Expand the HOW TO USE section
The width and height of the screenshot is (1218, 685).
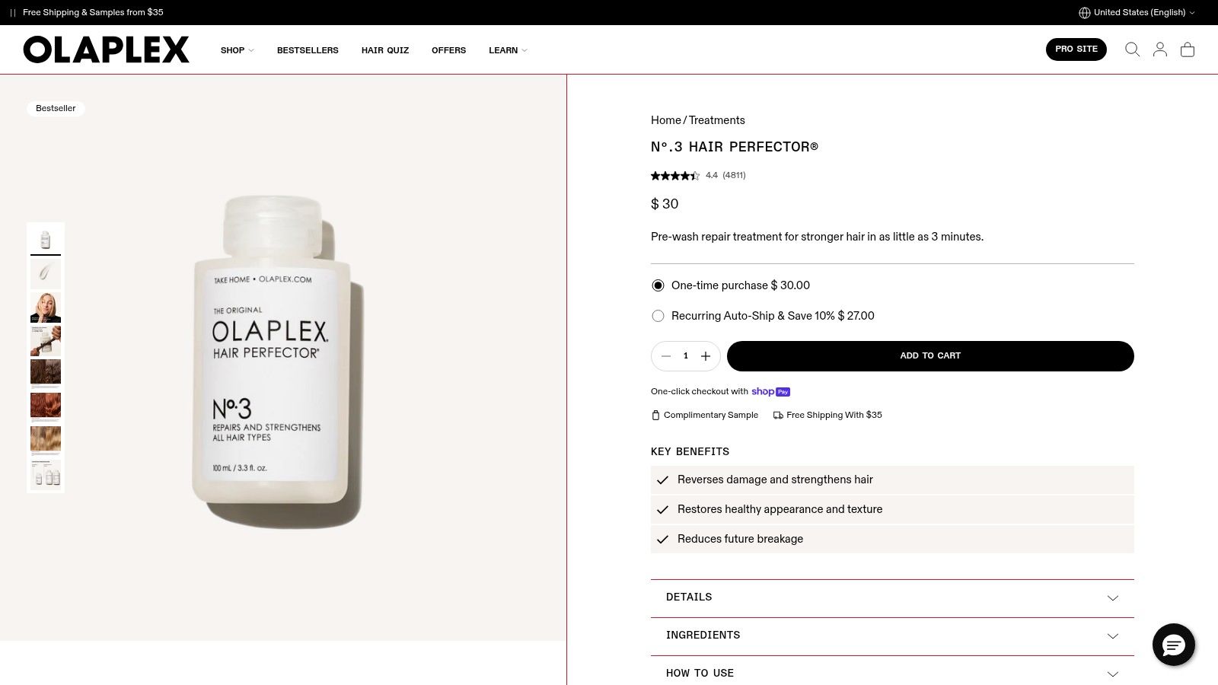tap(892, 673)
